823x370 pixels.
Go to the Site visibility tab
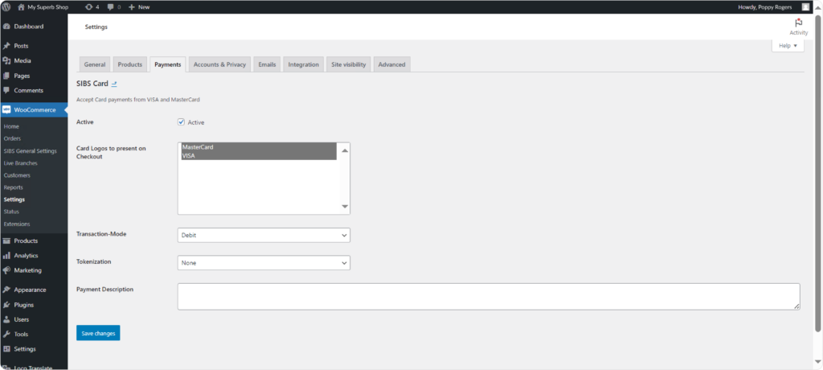pyautogui.click(x=348, y=64)
